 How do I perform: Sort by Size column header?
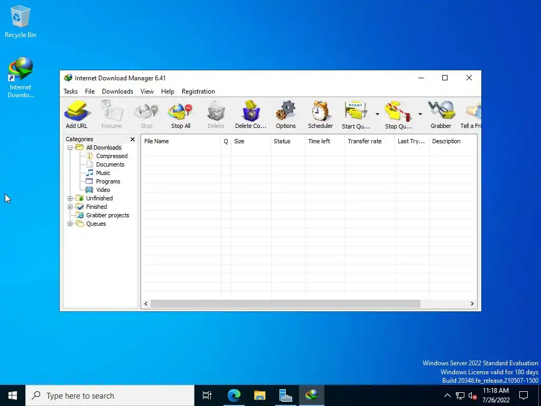click(x=251, y=141)
